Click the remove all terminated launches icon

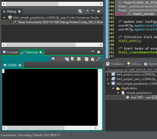tap(80, 11)
